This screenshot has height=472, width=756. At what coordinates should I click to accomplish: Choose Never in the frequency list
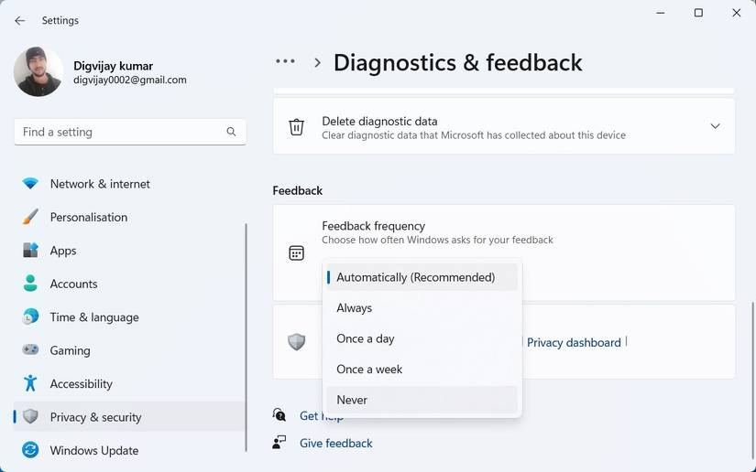point(352,400)
